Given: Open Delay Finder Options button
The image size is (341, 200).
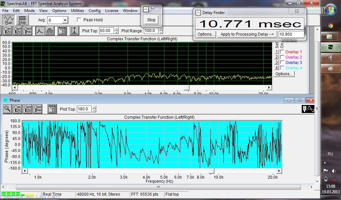Looking at the screenshot, I should (206, 34).
